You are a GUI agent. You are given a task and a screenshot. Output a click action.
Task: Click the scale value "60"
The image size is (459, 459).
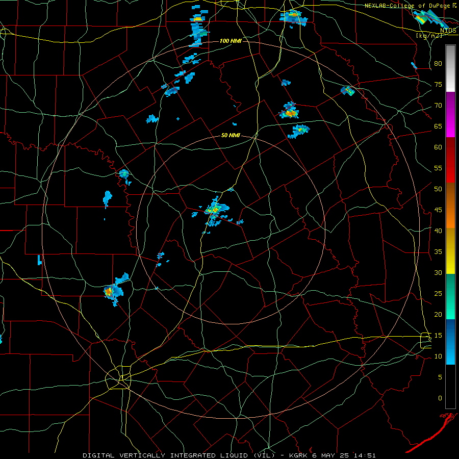438,147
